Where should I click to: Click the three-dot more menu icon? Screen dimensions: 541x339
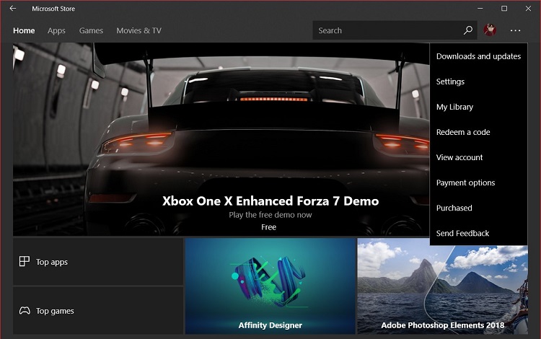515,30
